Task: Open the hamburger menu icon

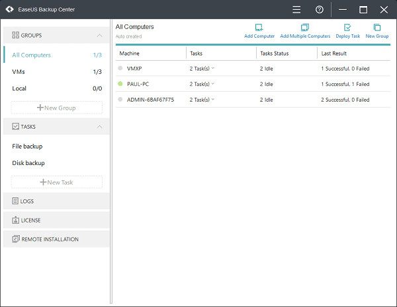Action: [296, 10]
